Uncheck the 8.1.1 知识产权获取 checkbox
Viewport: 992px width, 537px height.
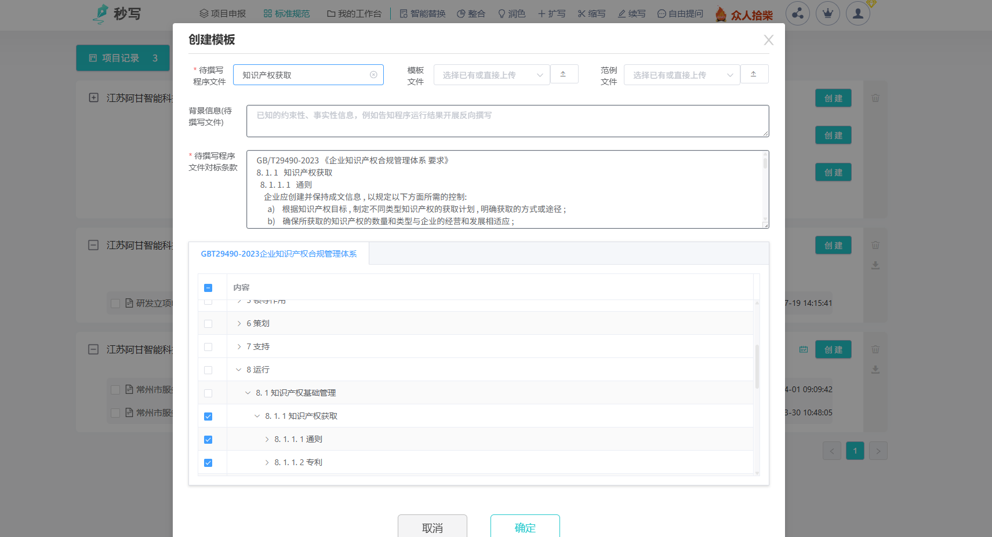point(208,416)
